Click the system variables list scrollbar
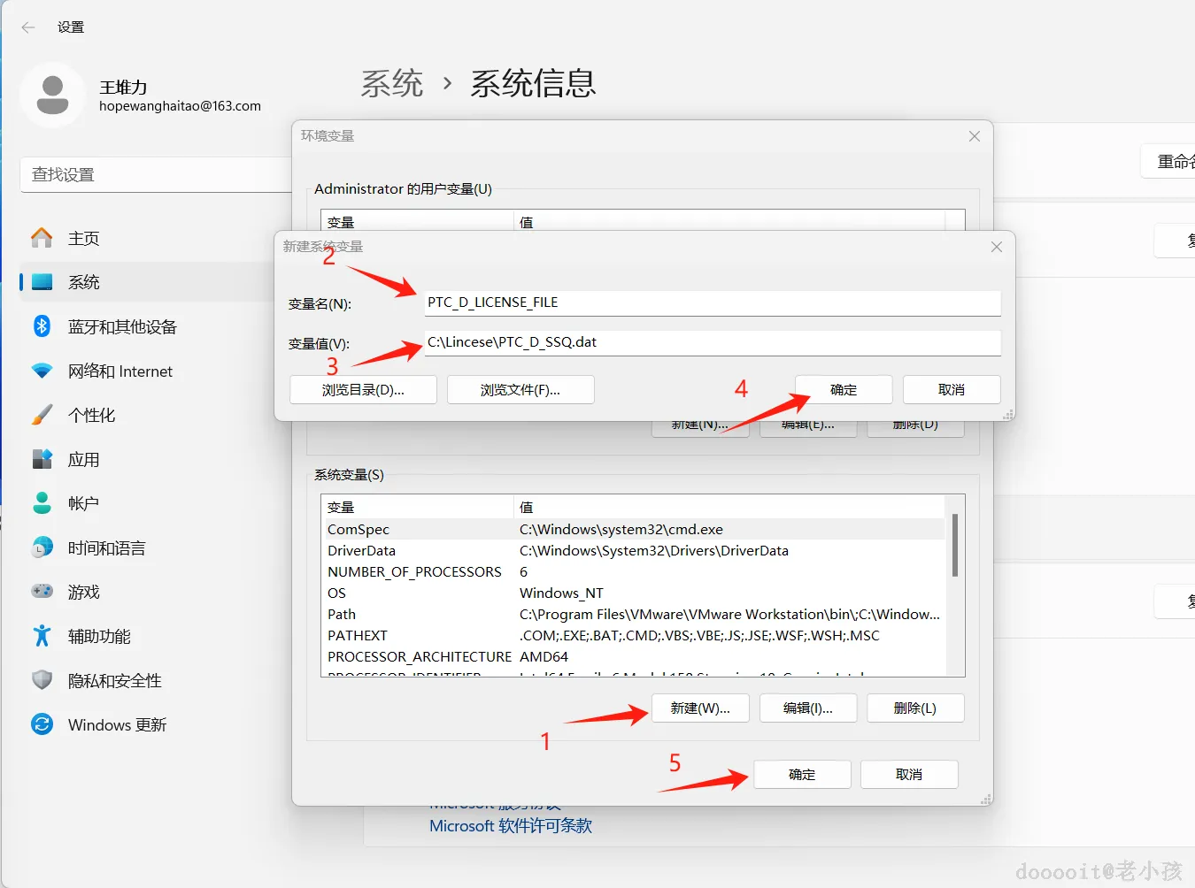Image resolution: width=1195 pixels, height=888 pixels. click(955, 545)
